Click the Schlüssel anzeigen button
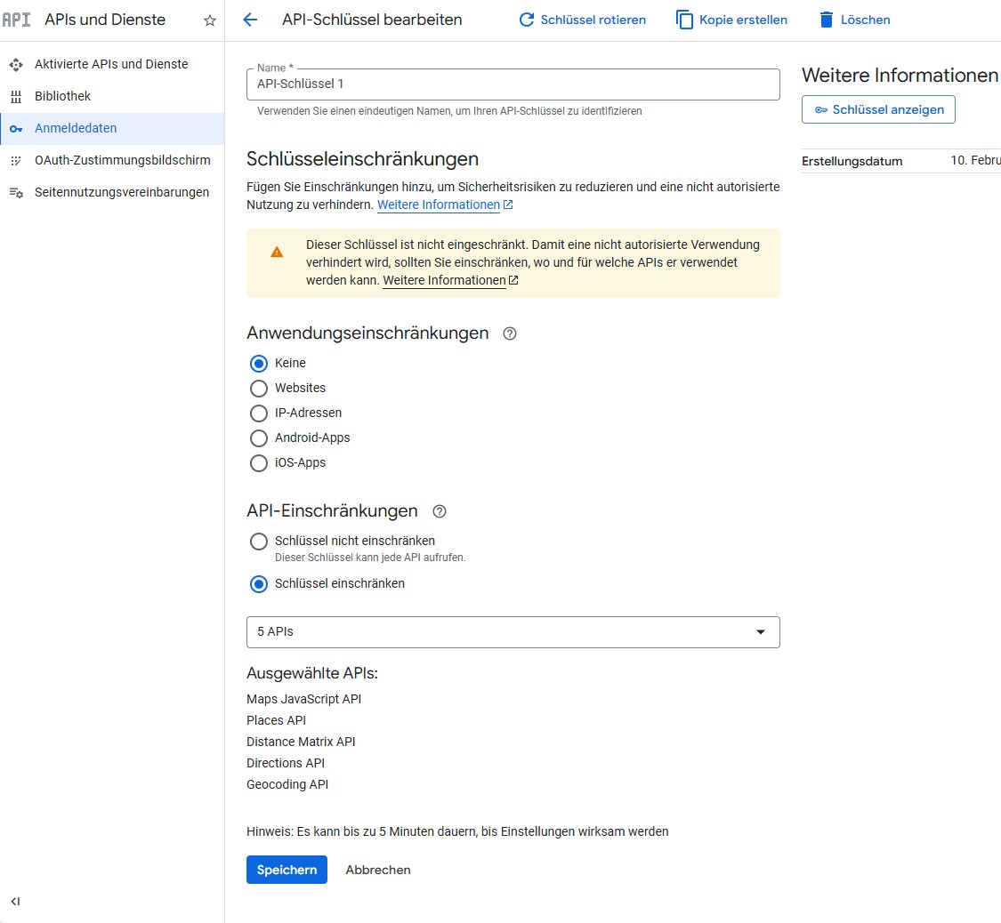 point(878,109)
